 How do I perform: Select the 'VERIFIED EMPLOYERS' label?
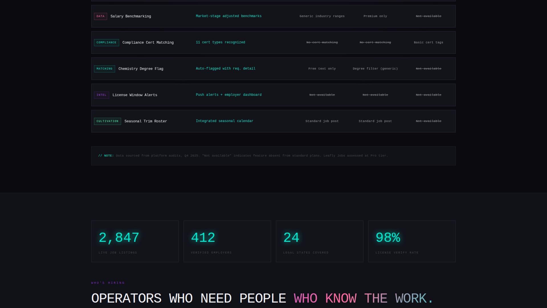(x=211, y=253)
